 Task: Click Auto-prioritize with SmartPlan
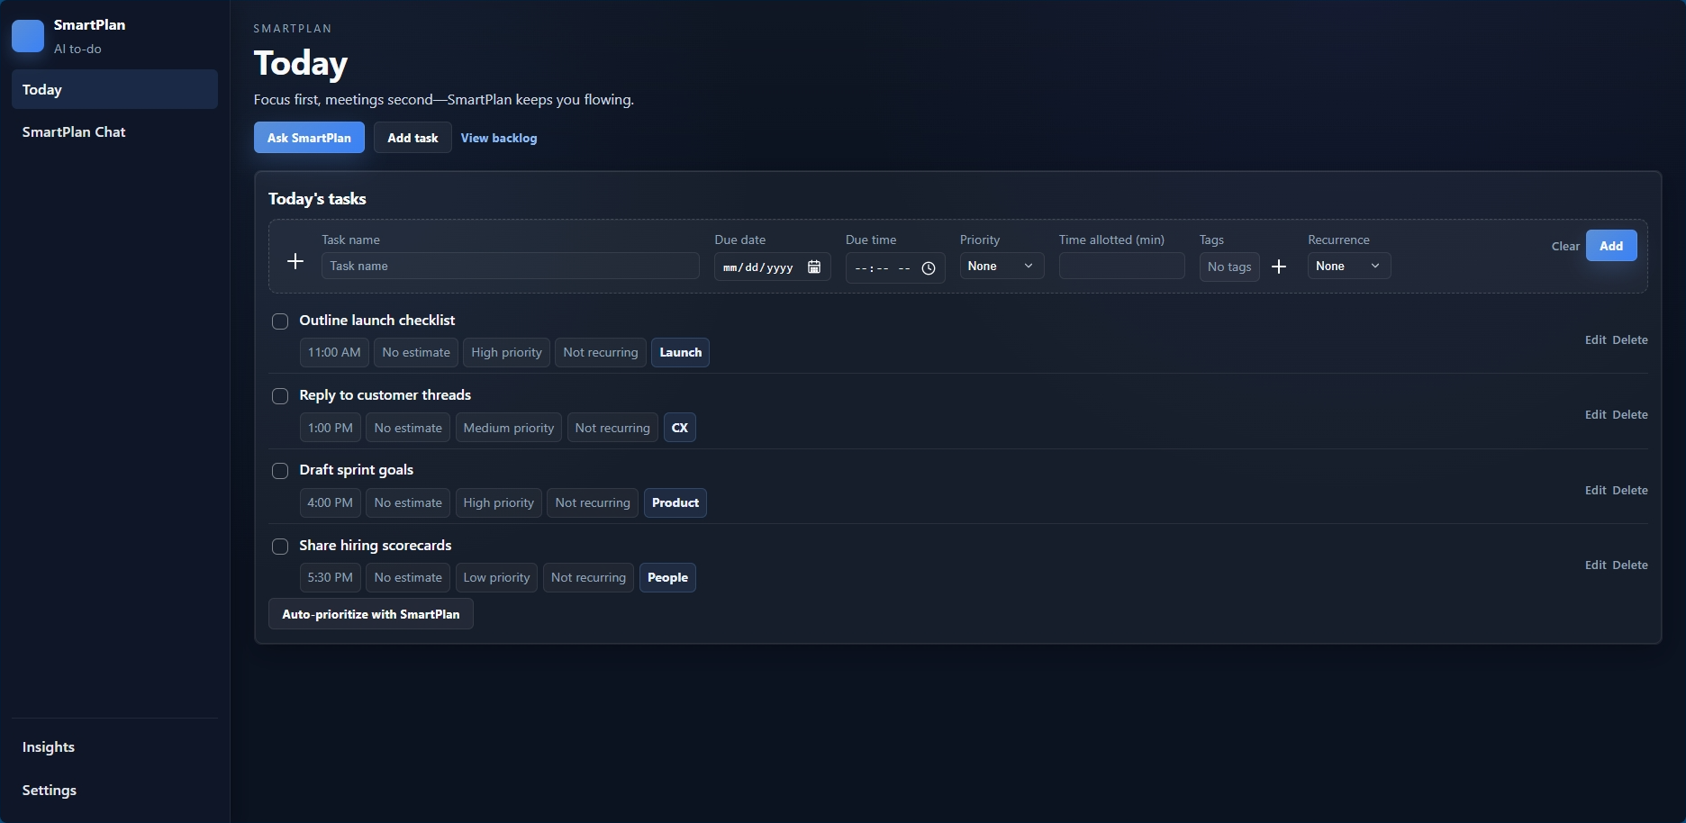[x=371, y=614]
